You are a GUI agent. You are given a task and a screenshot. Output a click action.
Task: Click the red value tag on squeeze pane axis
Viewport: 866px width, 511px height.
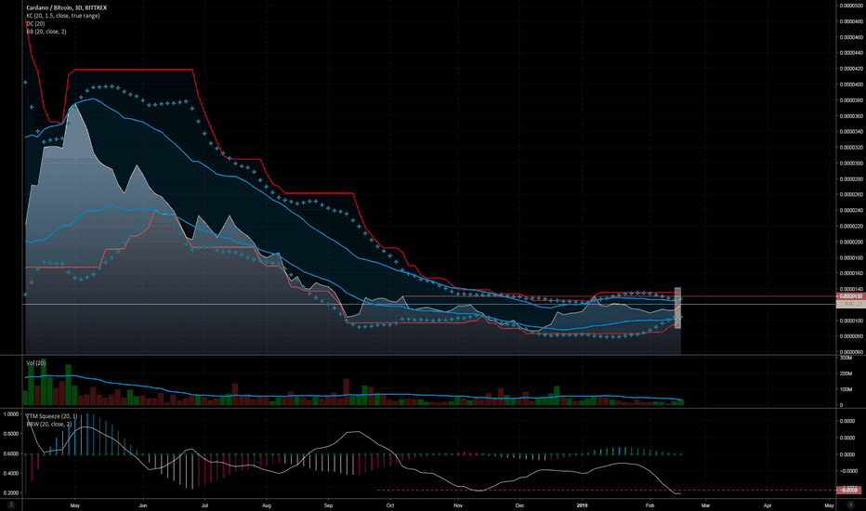pos(849,490)
